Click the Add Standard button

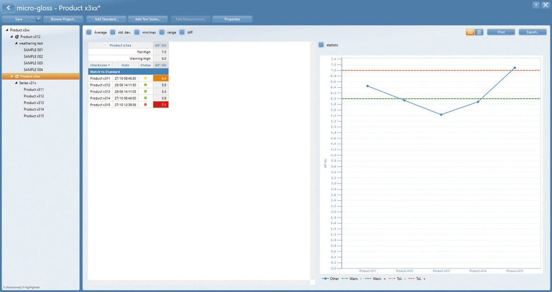pyautogui.click(x=106, y=19)
